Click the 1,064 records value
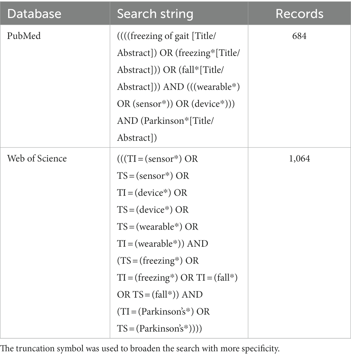The image size is (351, 356). (x=299, y=158)
